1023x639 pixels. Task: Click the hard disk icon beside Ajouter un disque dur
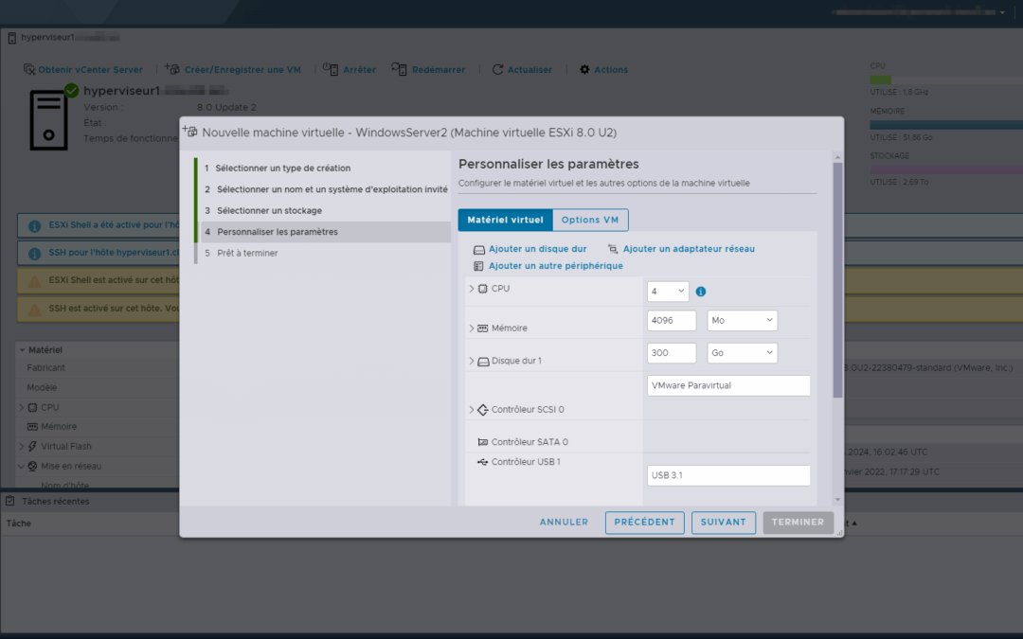(x=479, y=249)
